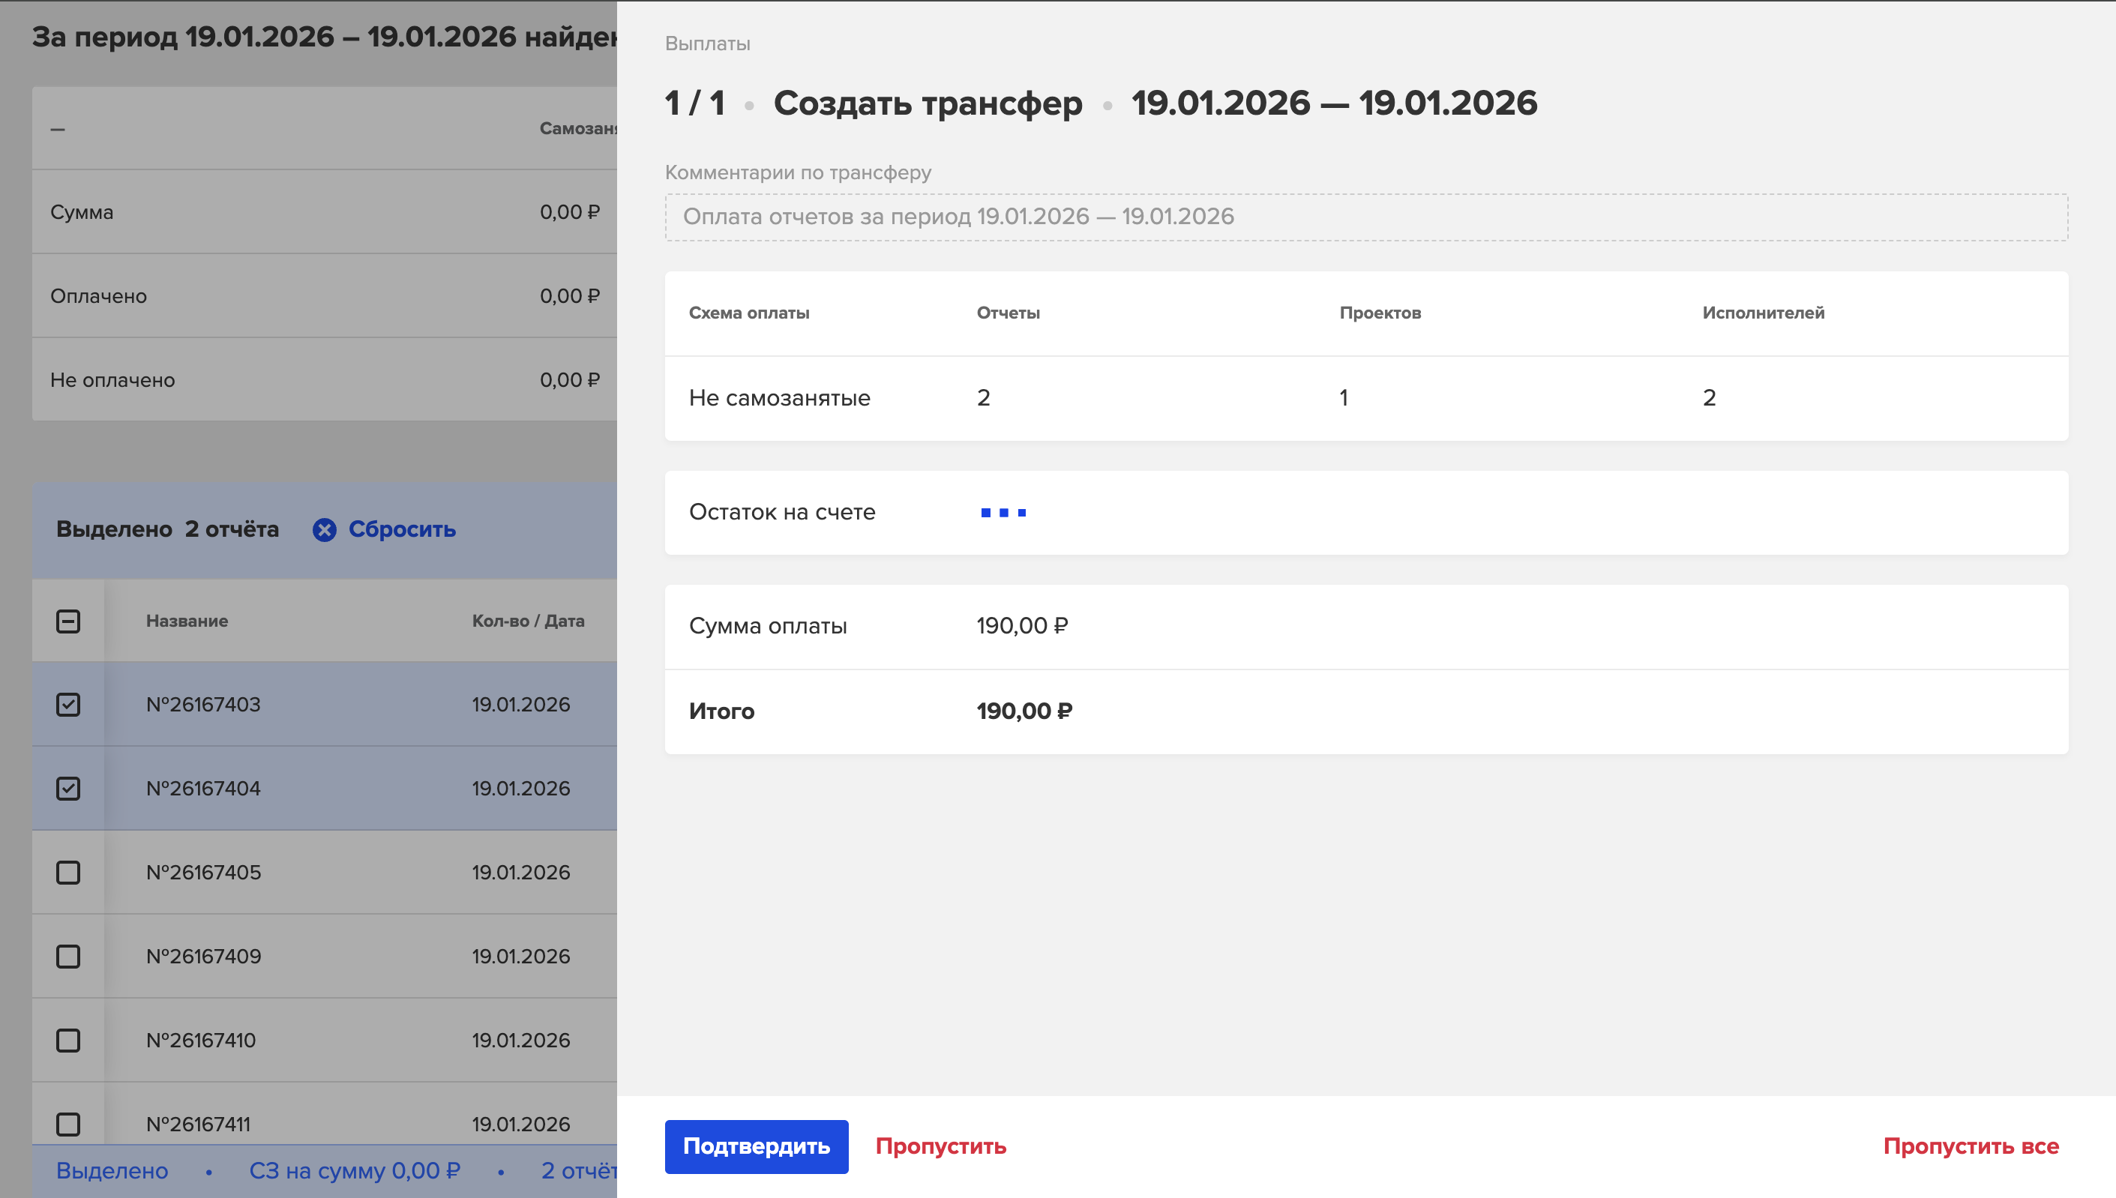This screenshot has height=1198, width=2116.
Task: Click report name №26167409
Action: (x=203, y=957)
